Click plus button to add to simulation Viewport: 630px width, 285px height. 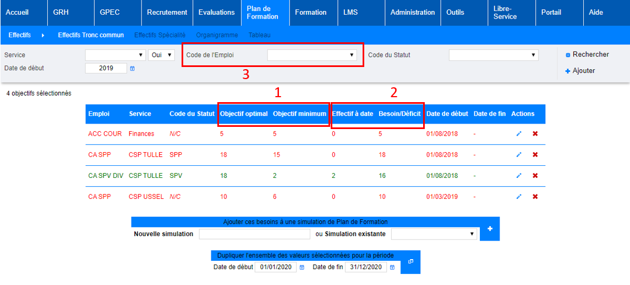(x=489, y=228)
